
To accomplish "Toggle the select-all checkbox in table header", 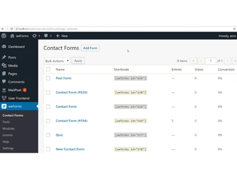I will click(48, 69).
